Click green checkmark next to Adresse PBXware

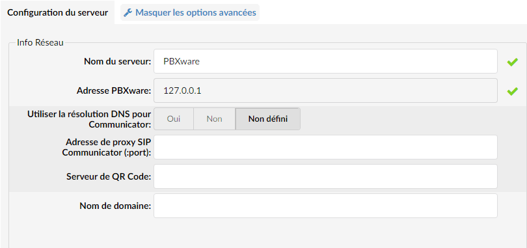click(x=512, y=91)
